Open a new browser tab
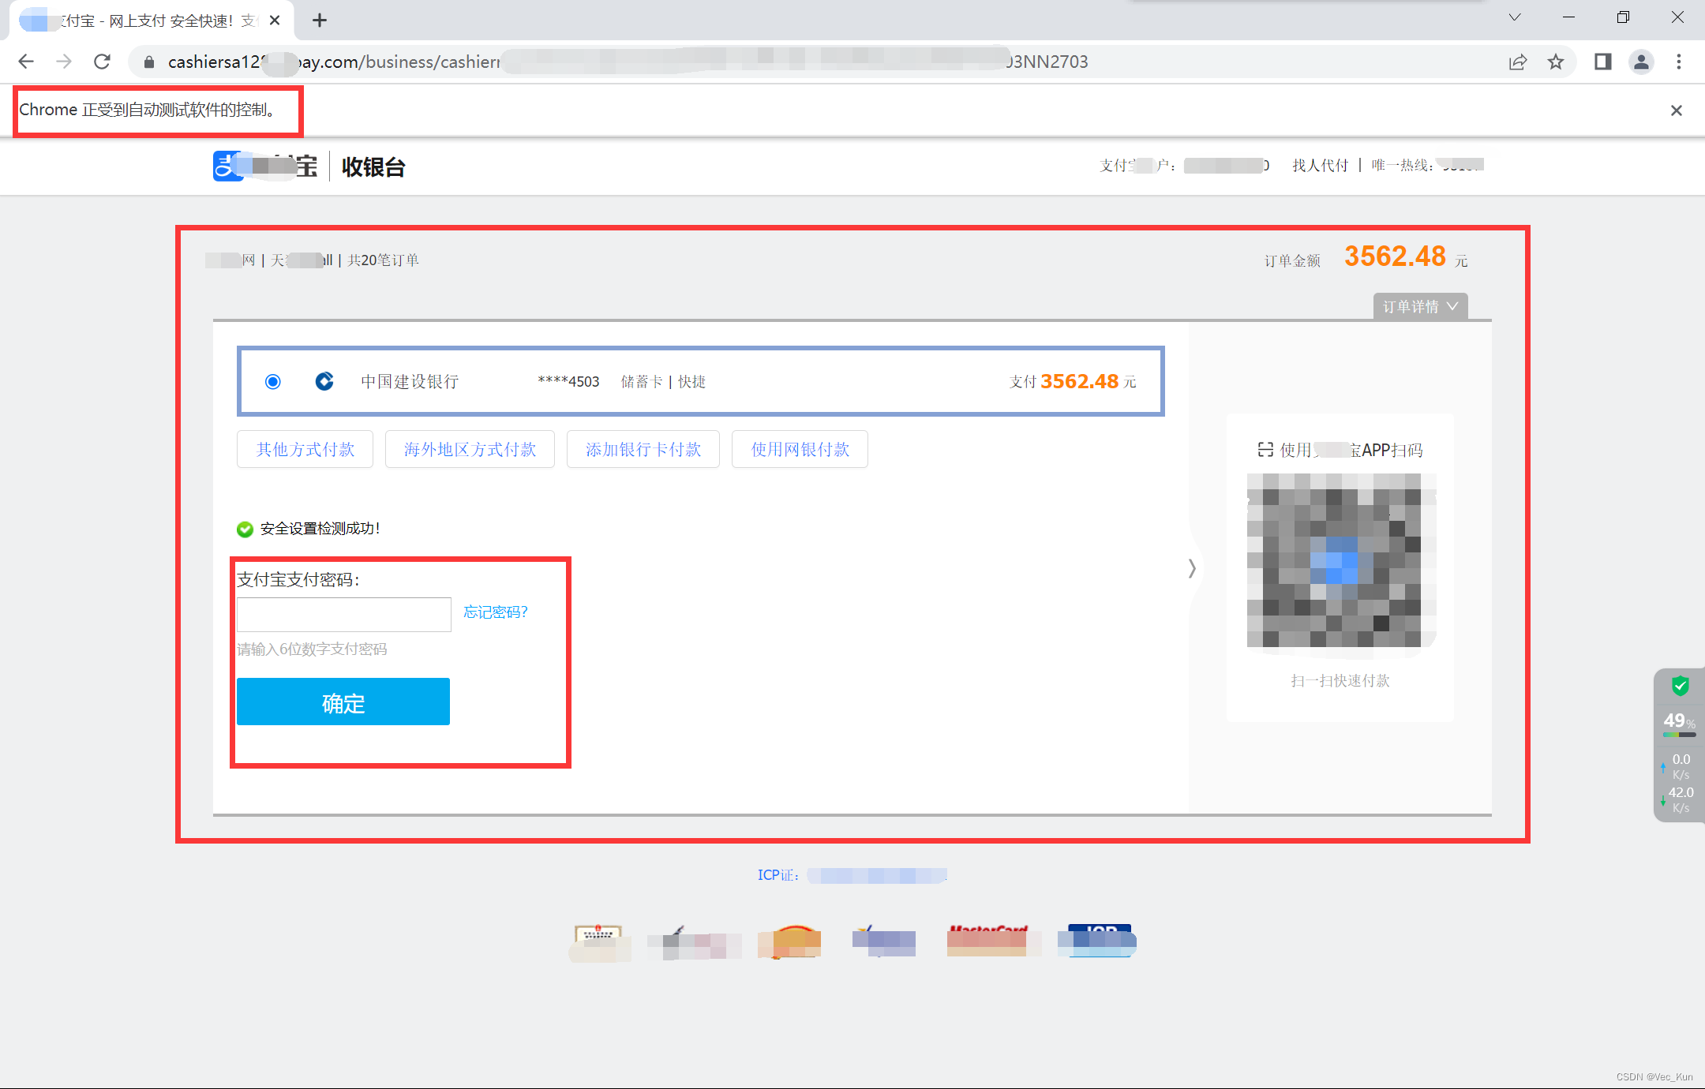The width and height of the screenshot is (1705, 1089). [x=320, y=21]
